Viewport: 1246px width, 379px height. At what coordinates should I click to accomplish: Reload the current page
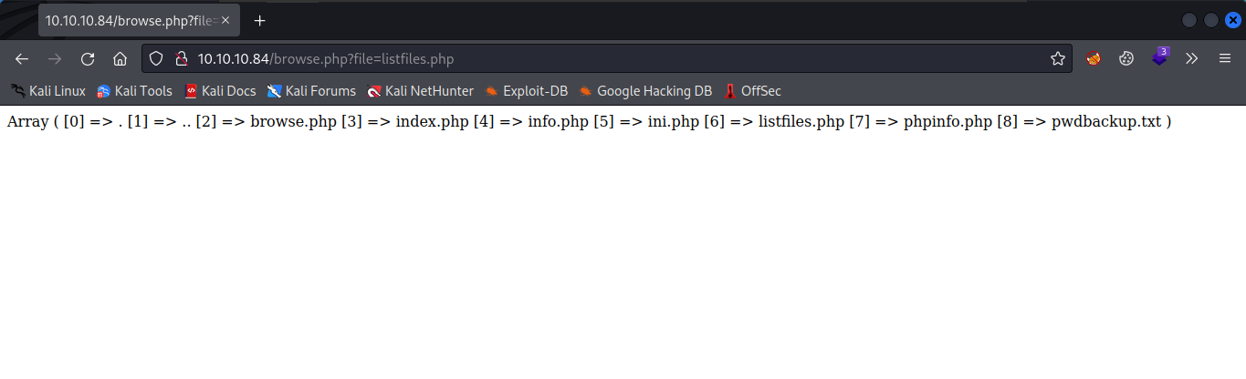(88, 58)
